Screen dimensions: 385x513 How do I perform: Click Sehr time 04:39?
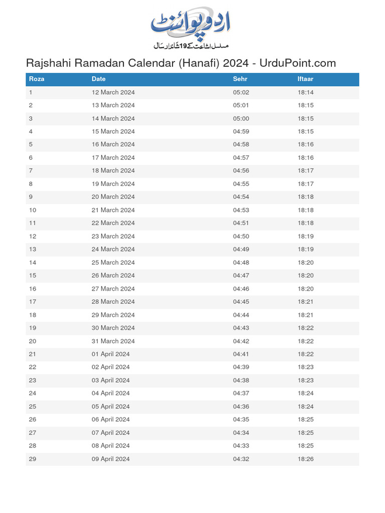click(241, 367)
